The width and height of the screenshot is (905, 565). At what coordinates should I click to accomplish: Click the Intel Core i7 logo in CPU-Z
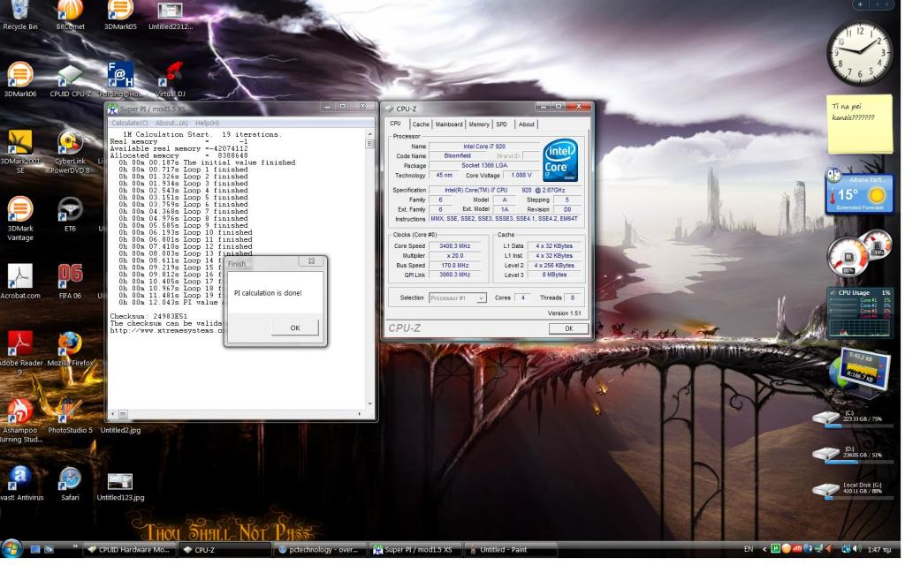click(559, 160)
